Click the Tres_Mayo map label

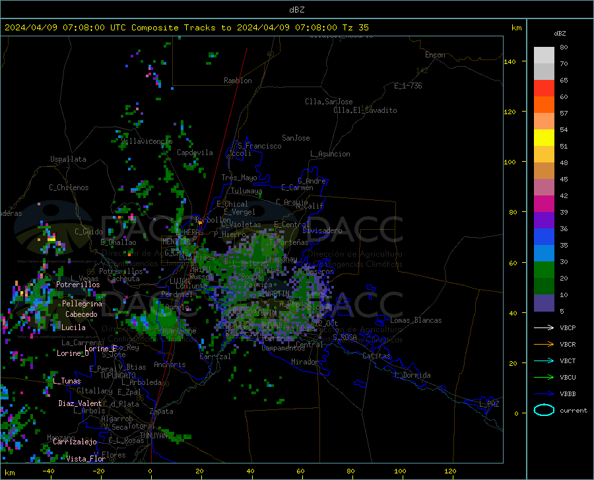(239, 178)
